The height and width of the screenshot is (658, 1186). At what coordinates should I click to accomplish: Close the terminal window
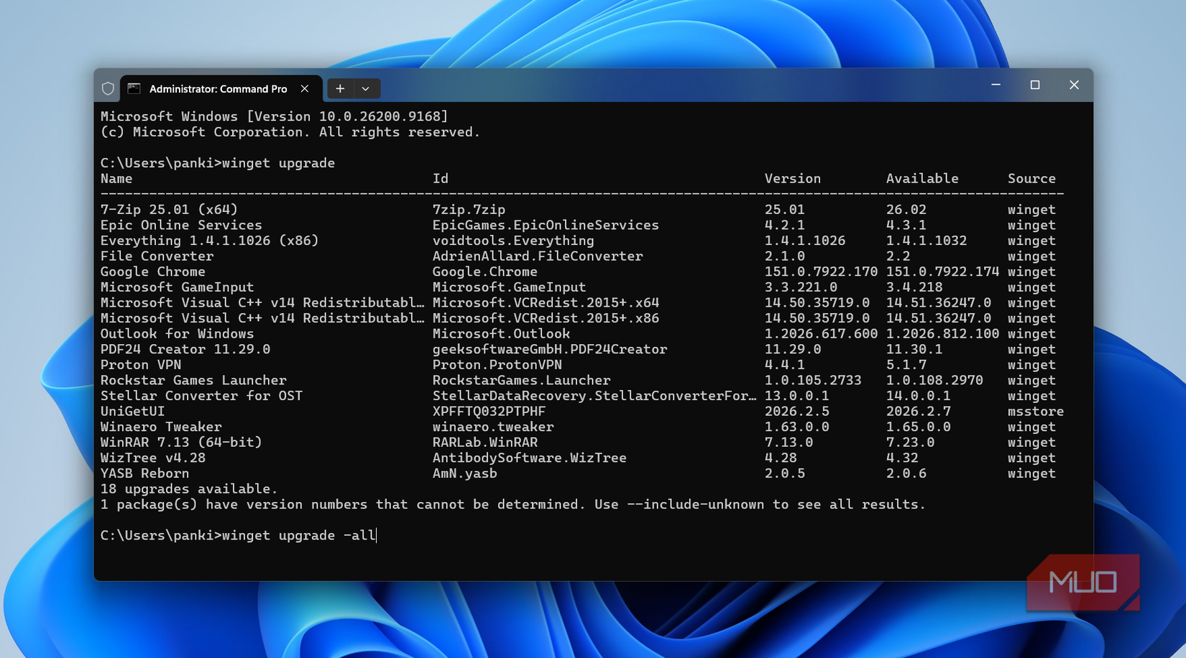(x=1074, y=85)
